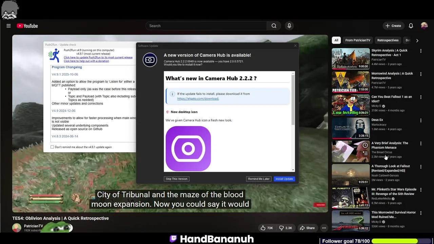The height and width of the screenshot is (244, 434).
Task: Open options menu for Can You Beat Fallout 1
Action: (421, 97)
